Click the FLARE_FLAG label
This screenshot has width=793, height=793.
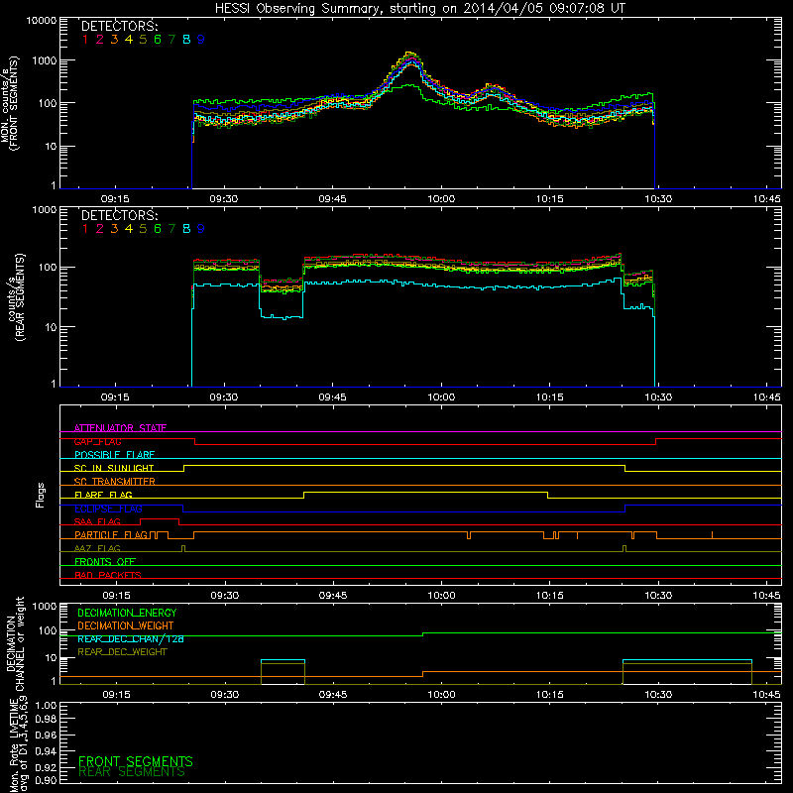tap(103, 495)
